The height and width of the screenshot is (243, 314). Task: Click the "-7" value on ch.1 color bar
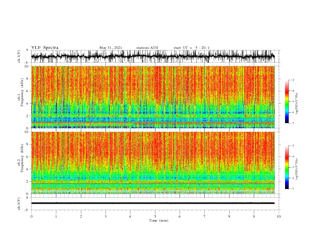click(293, 123)
